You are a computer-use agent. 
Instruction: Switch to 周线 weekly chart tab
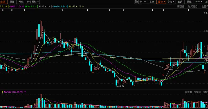(12, 2)
